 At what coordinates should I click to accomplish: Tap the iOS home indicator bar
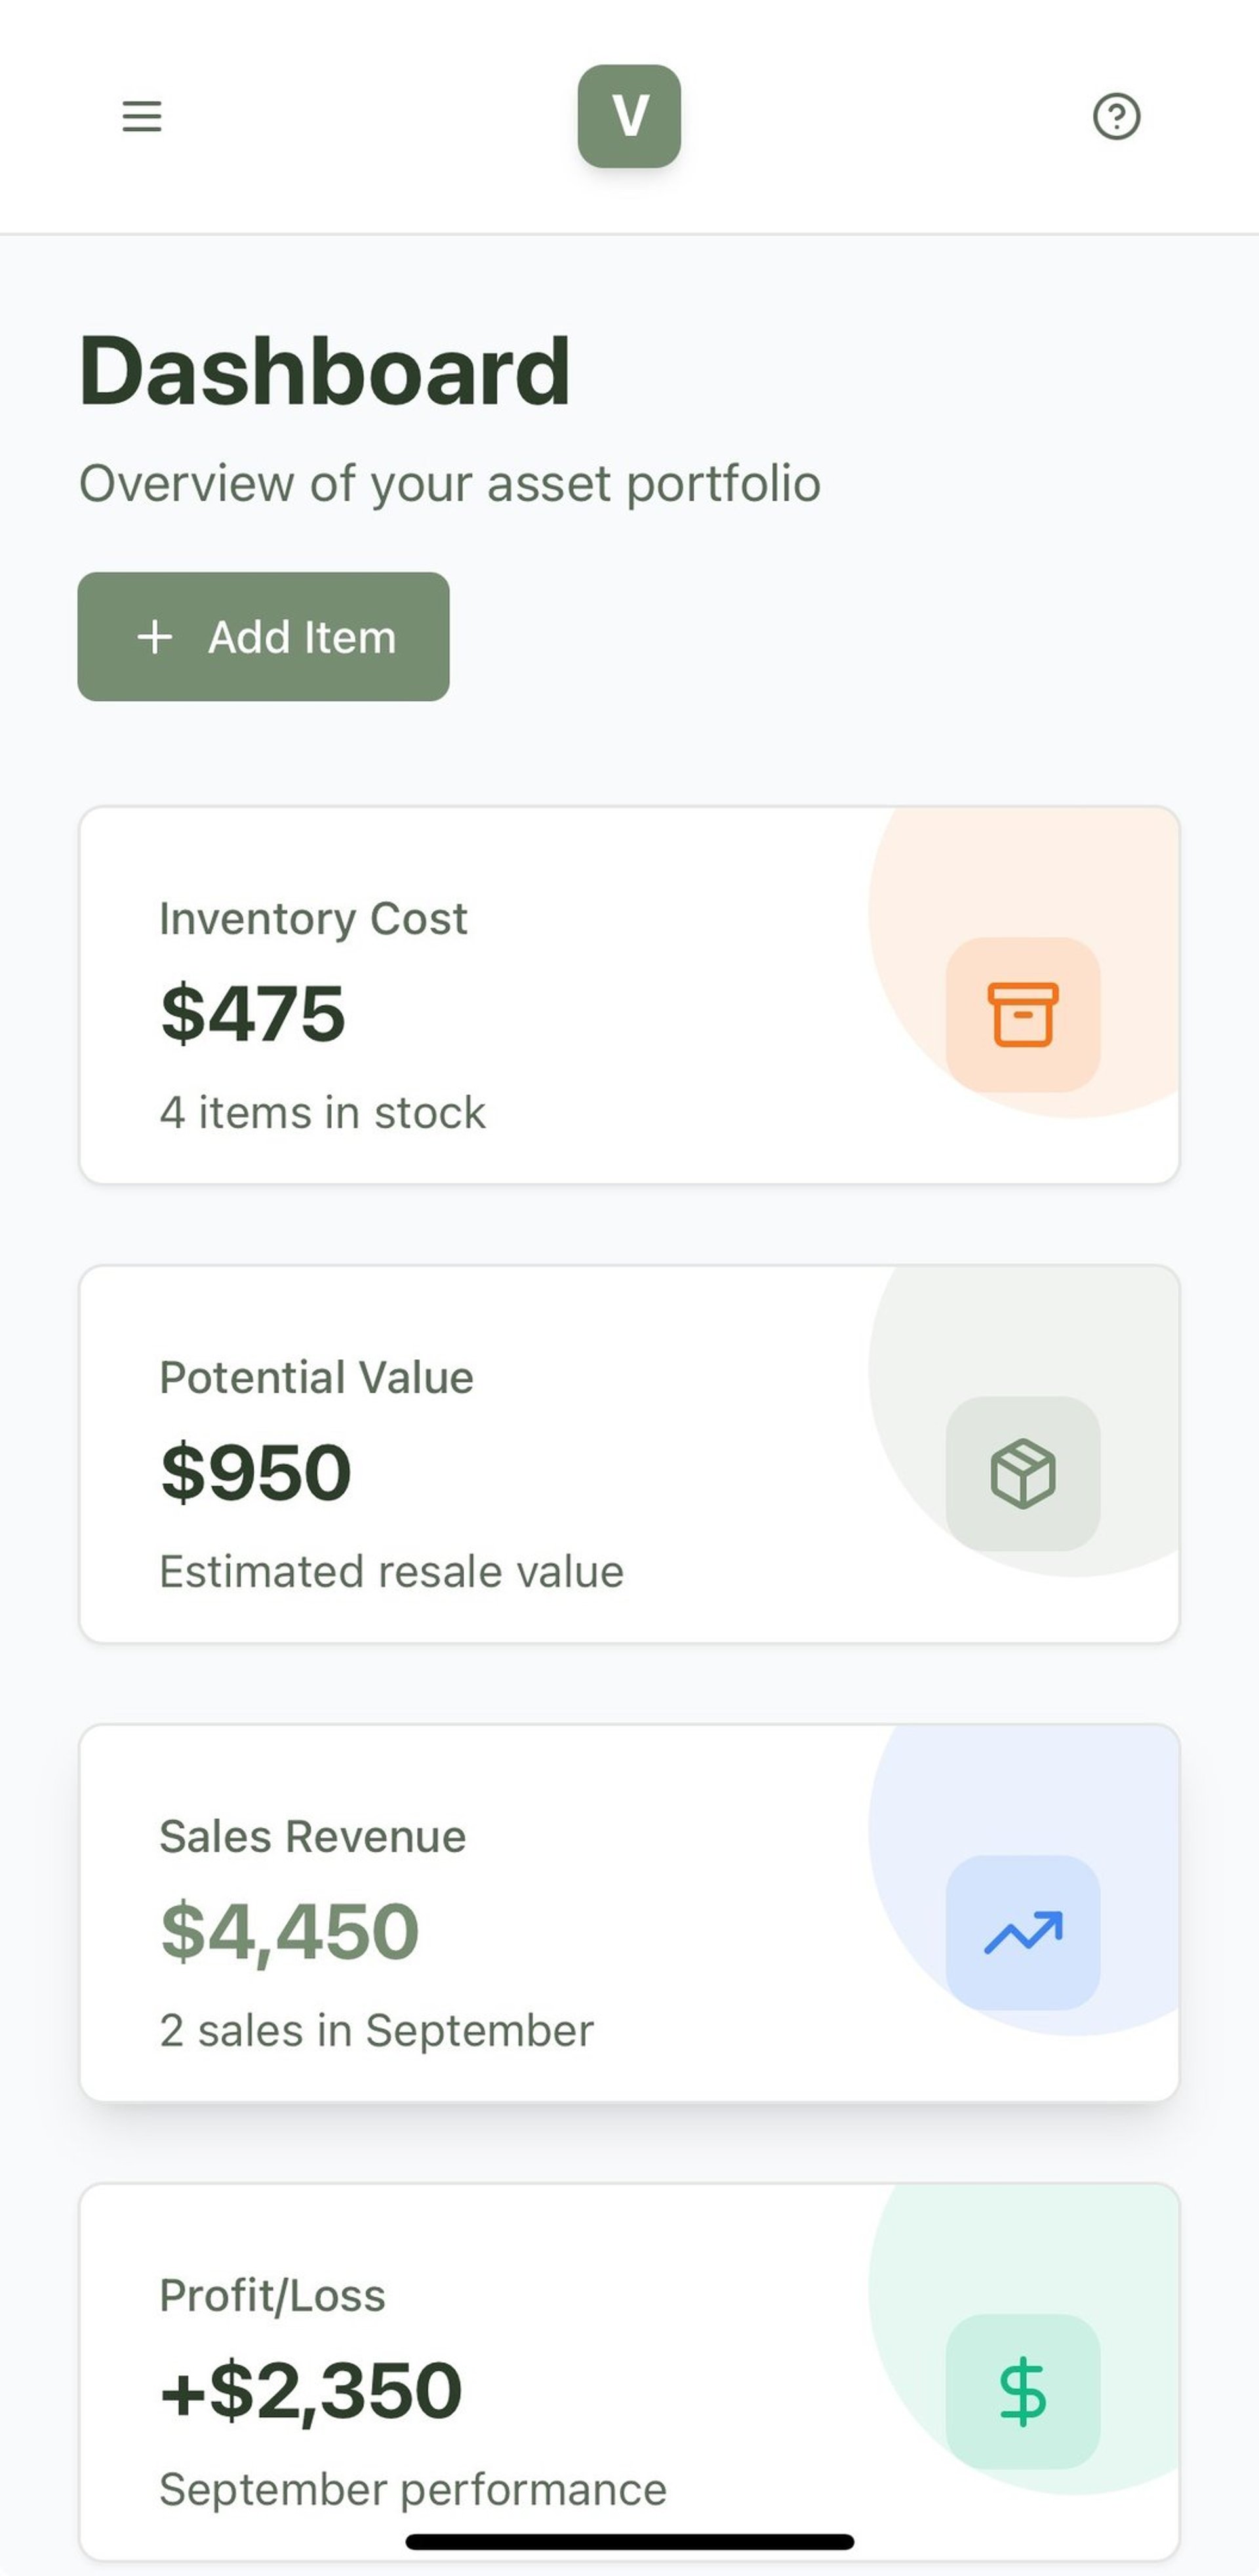629,2541
